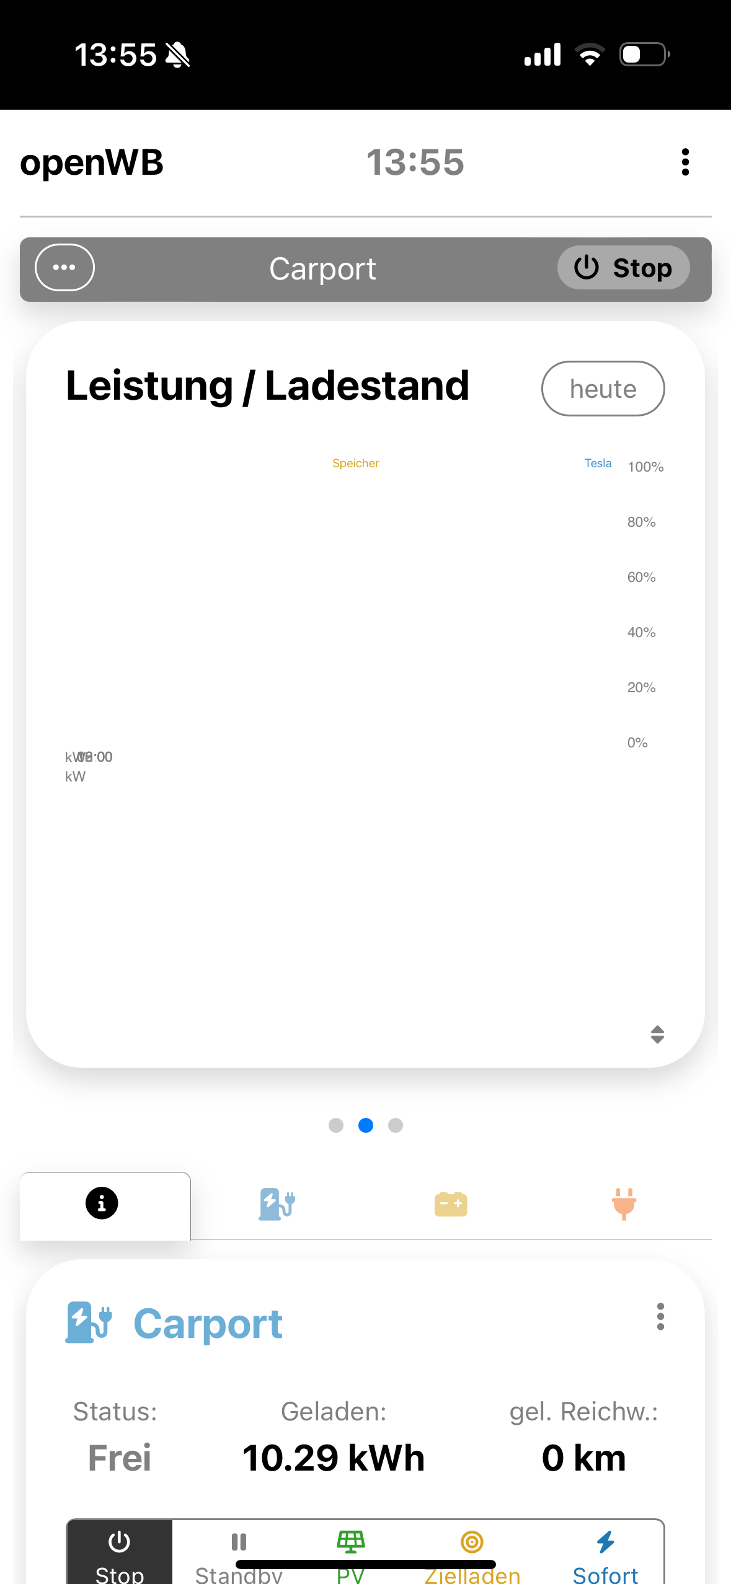Open Carport card three-dot menu
731x1584 pixels.
tap(660, 1316)
